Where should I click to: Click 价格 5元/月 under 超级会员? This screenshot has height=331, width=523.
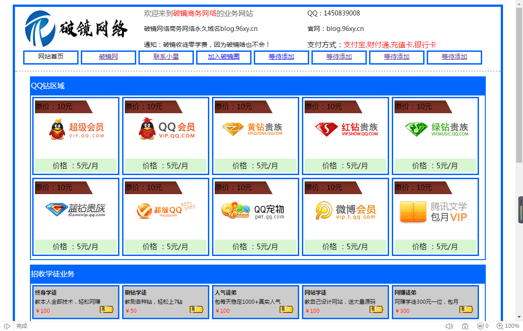coord(76,165)
